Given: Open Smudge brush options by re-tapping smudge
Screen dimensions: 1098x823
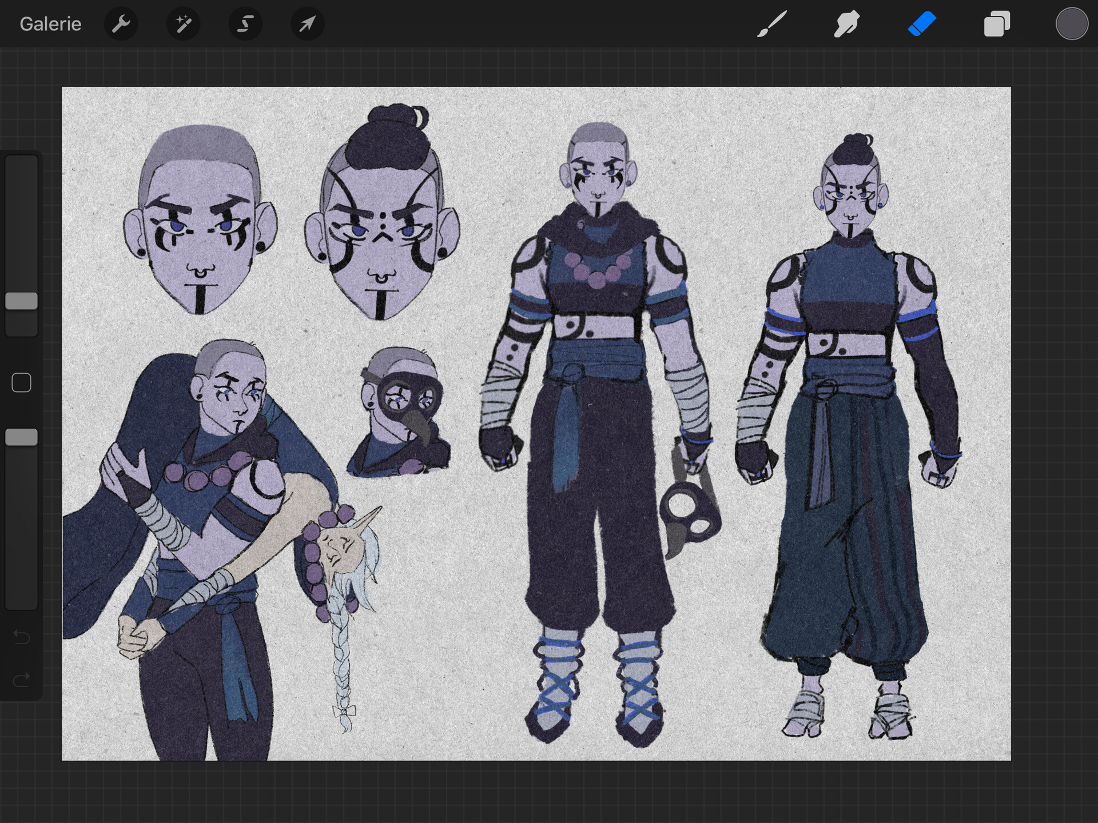Looking at the screenshot, I should (x=846, y=23).
